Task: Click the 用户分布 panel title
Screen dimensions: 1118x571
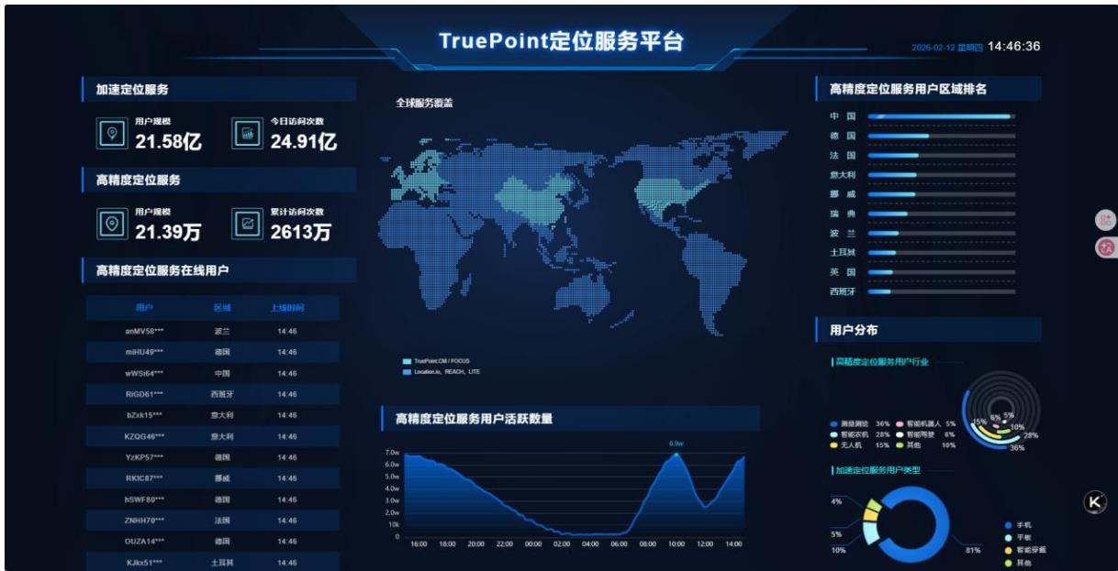Action: coord(854,330)
